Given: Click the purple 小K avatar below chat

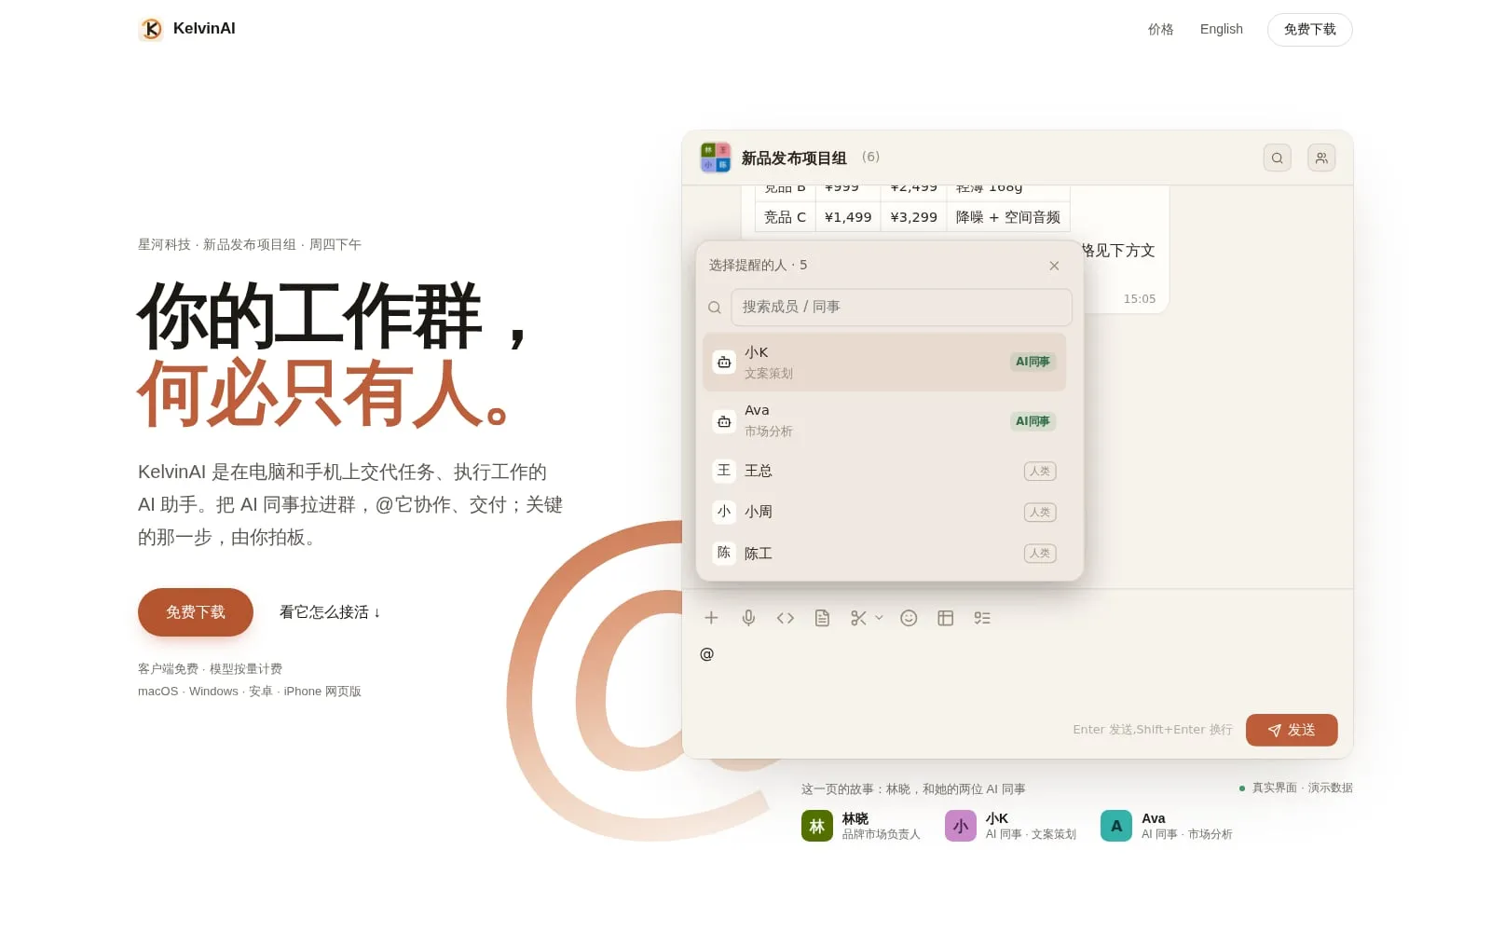Looking at the screenshot, I should [961, 826].
